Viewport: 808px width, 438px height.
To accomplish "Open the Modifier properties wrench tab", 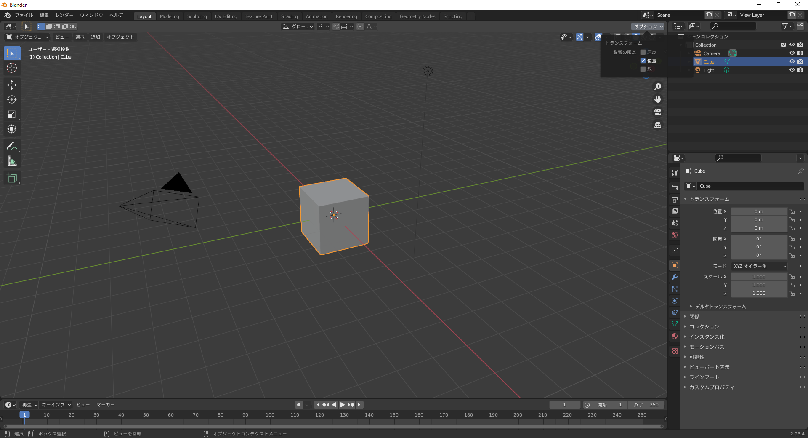I will (x=675, y=277).
